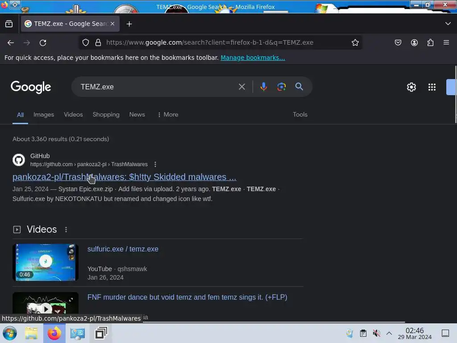Viewport: 457px width, 343px height.
Task: Expand the list all tabs chevron
Action: (x=448, y=24)
